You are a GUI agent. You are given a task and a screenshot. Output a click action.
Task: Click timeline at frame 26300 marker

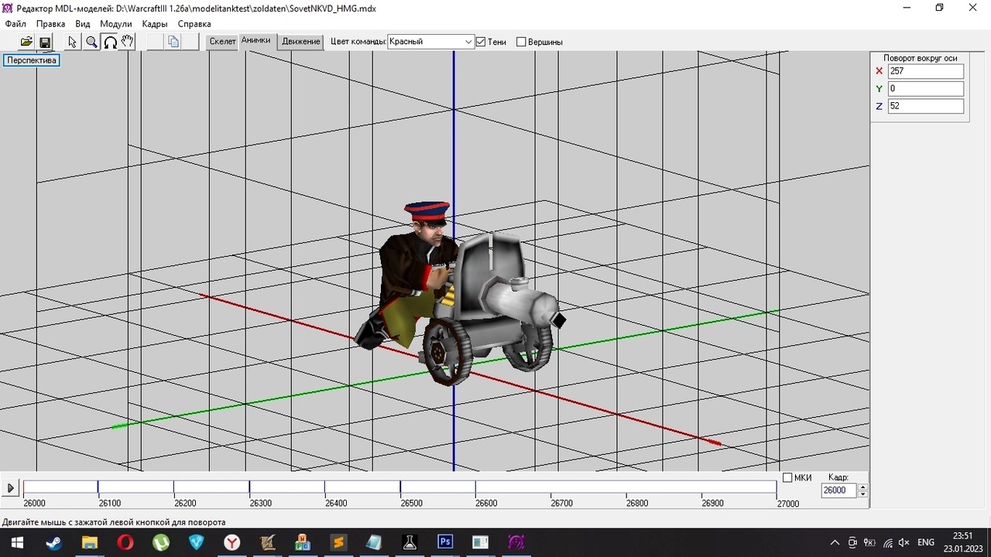pyautogui.click(x=249, y=488)
